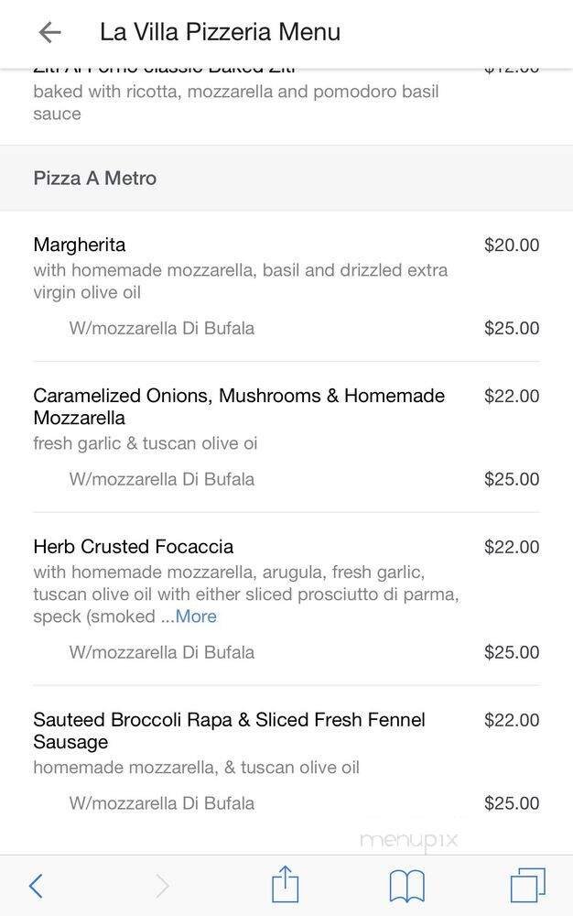
Task: Tap the back arrow beside the menu title
Action: 48,32
